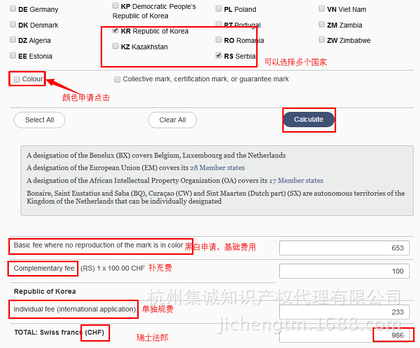Check the PL Poland checkbox
This screenshot has height=348, width=420.
pyautogui.click(x=219, y=9)
